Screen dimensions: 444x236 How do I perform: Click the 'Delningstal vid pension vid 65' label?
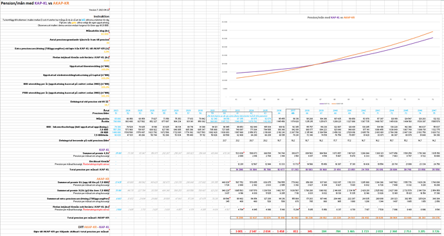[x=89, y=102]
